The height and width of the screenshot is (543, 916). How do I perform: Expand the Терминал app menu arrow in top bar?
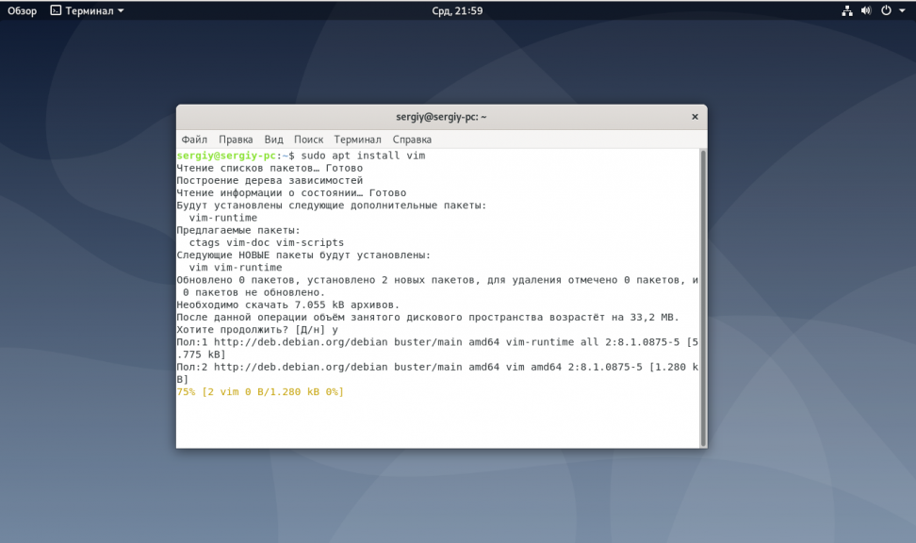[121, 10]
